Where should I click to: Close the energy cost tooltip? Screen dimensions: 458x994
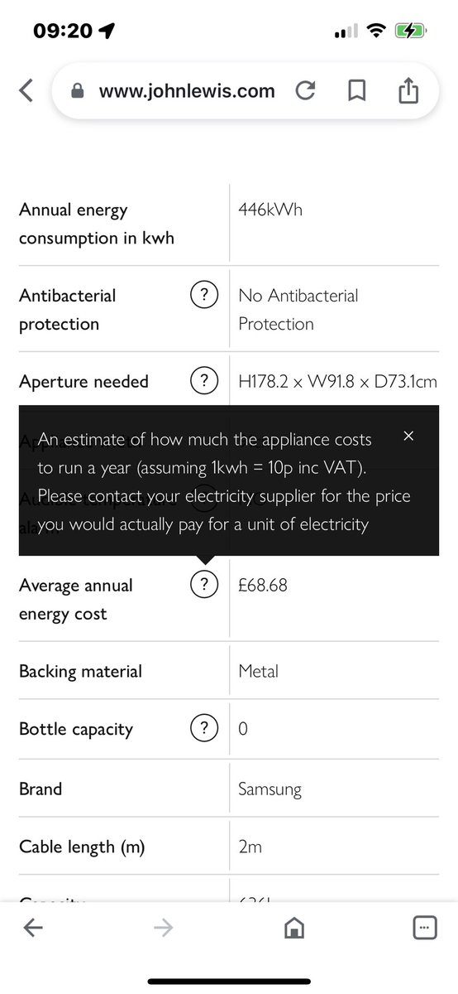click(408, 436)
